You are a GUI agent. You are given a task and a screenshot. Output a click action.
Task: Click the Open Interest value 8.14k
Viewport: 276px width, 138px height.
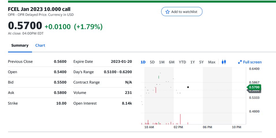(127, 103)
